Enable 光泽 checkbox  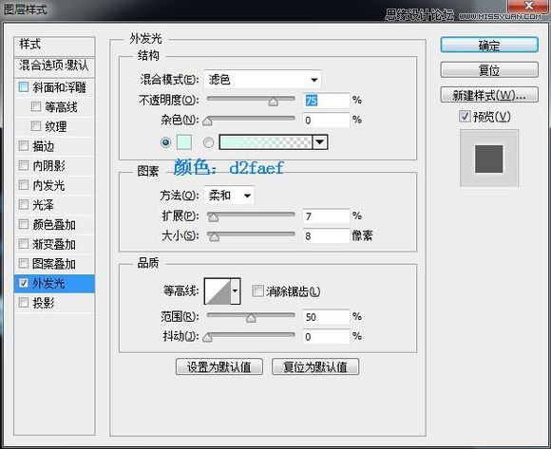pyautogui.click(x=24, y=205)
